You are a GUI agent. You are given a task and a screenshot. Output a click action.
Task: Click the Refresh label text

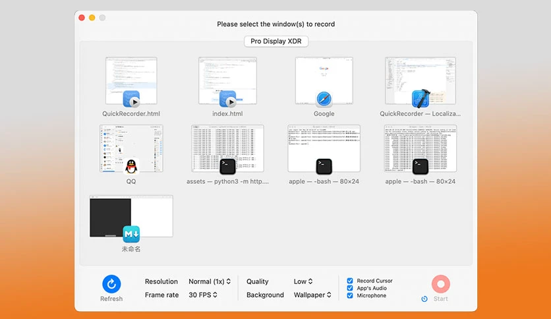click(111, 299)
